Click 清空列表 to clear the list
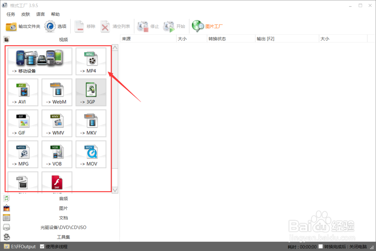The width and height of the screenshot is (376, 251). (x=115, y=26)
